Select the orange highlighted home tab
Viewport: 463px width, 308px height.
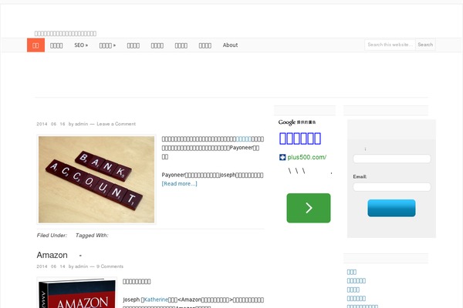pos(35,45)
